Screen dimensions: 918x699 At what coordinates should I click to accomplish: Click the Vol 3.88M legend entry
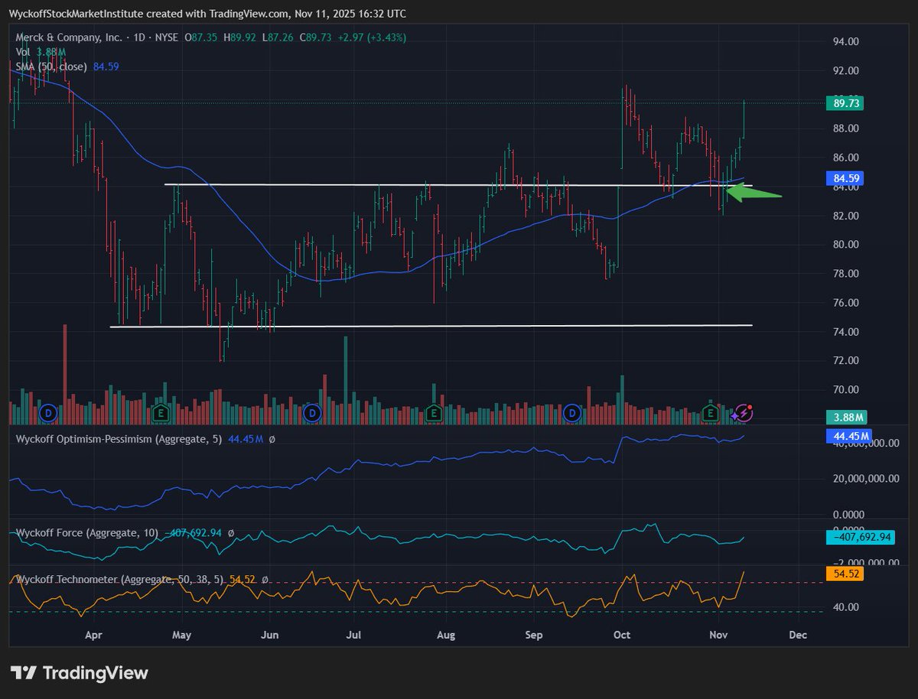(41, 52)
